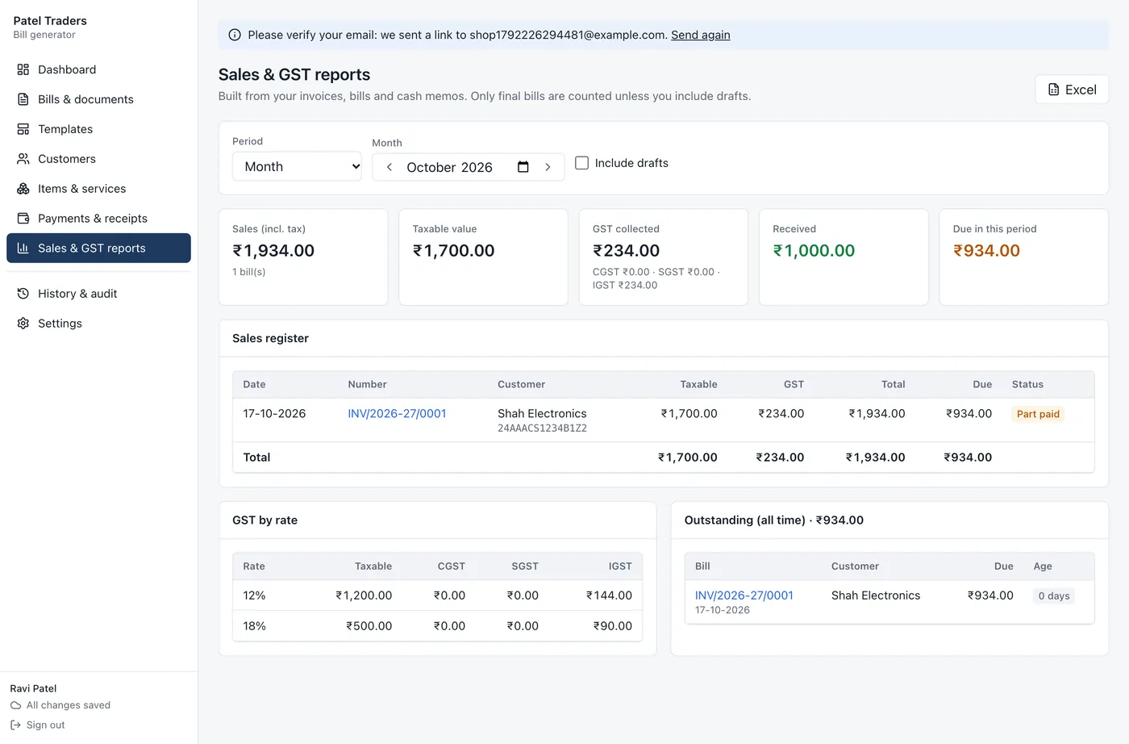The image size is (1129, 744).
Task: Click the cloud icon beside All changes saved
Action: point(15,705)
